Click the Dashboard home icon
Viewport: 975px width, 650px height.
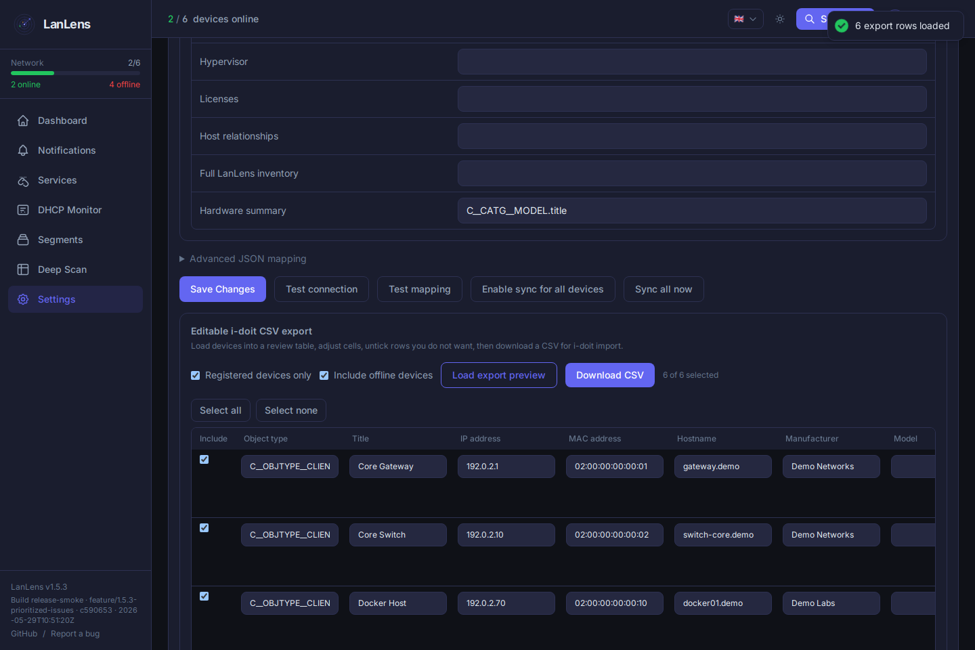[23, 121]
